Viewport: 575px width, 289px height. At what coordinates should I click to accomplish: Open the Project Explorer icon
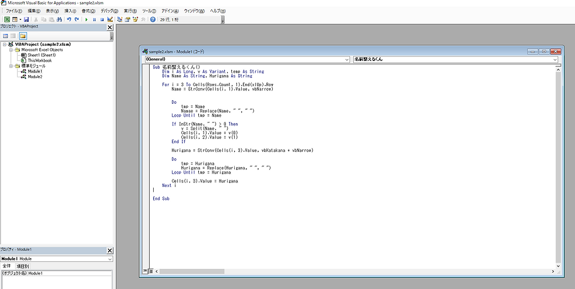(120, 19)
